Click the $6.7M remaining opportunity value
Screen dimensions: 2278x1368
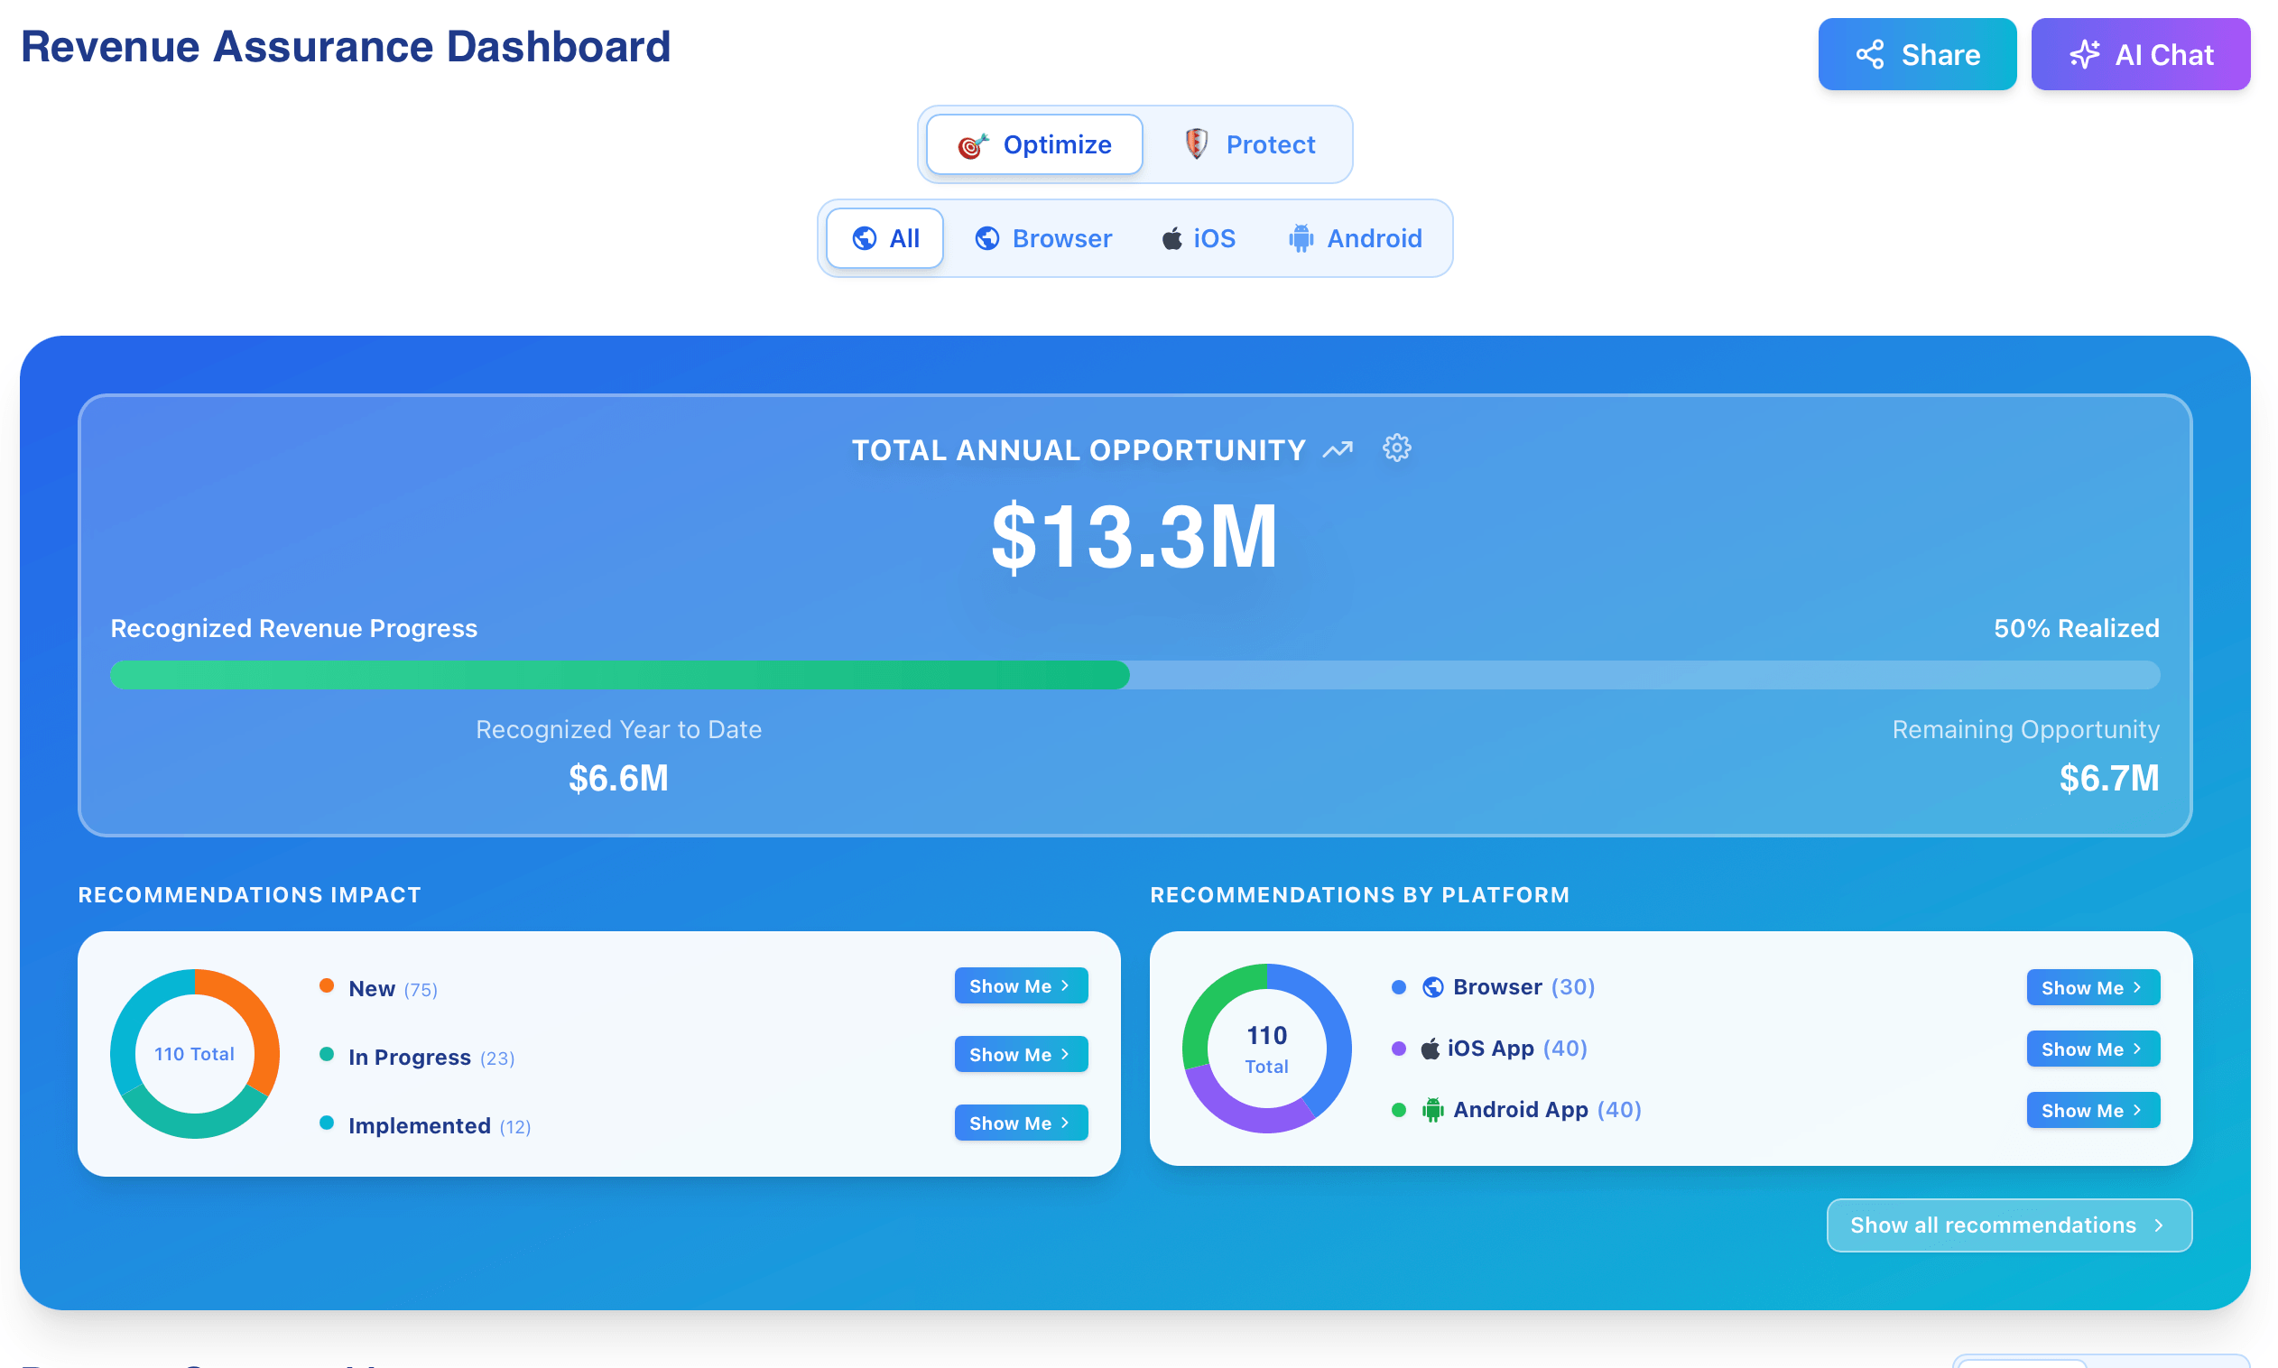pos(2109,778)
